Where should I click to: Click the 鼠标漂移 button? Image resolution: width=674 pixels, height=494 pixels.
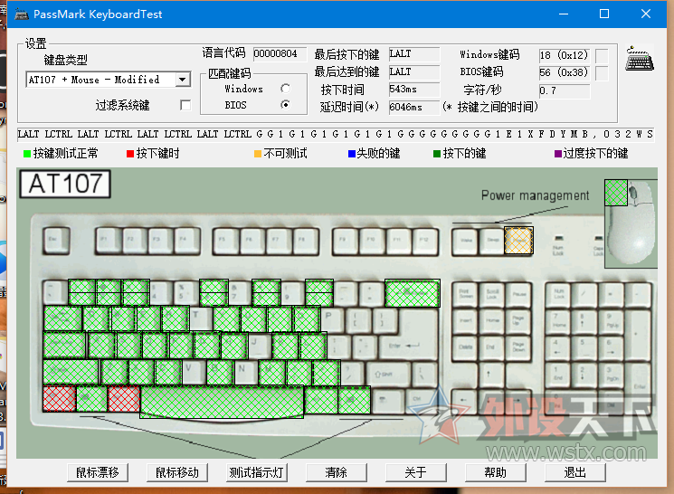pos(98,472)
